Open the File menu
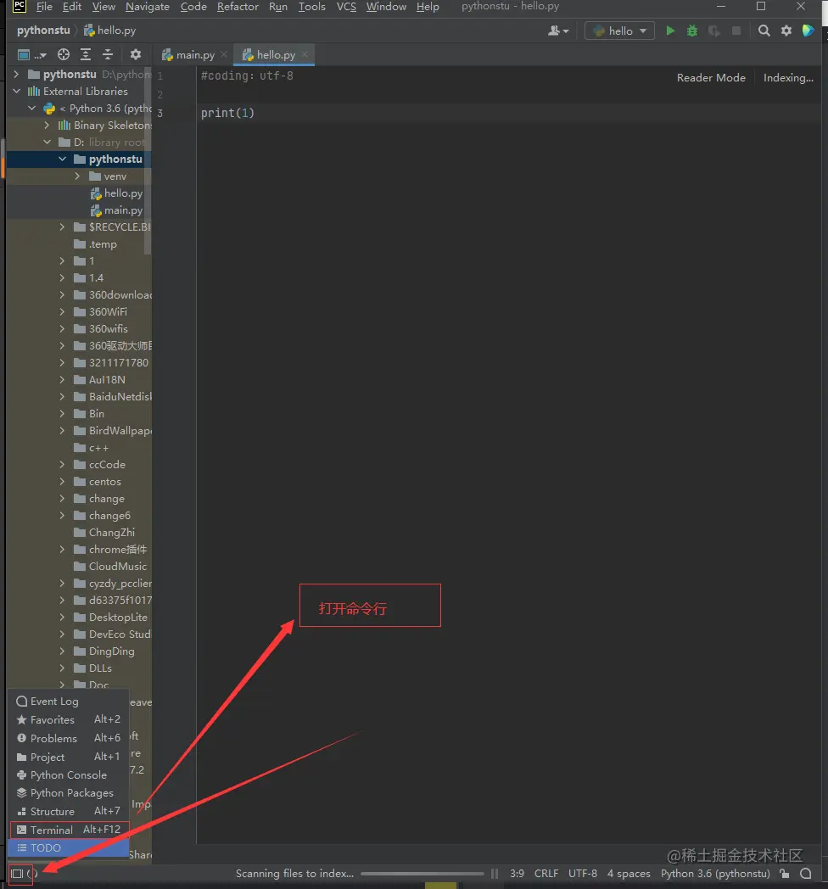828x889 pixels. pyautogui.click(x=44, y=7)
